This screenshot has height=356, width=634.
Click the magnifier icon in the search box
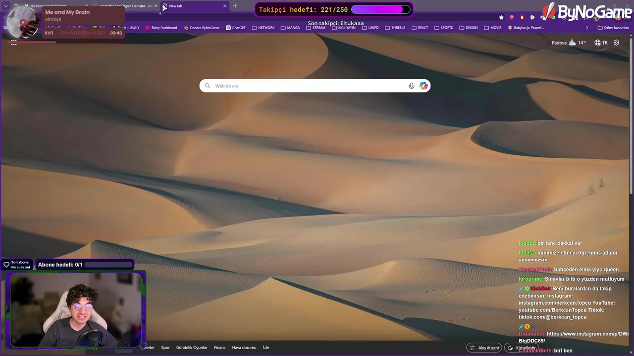pos(208,86)
